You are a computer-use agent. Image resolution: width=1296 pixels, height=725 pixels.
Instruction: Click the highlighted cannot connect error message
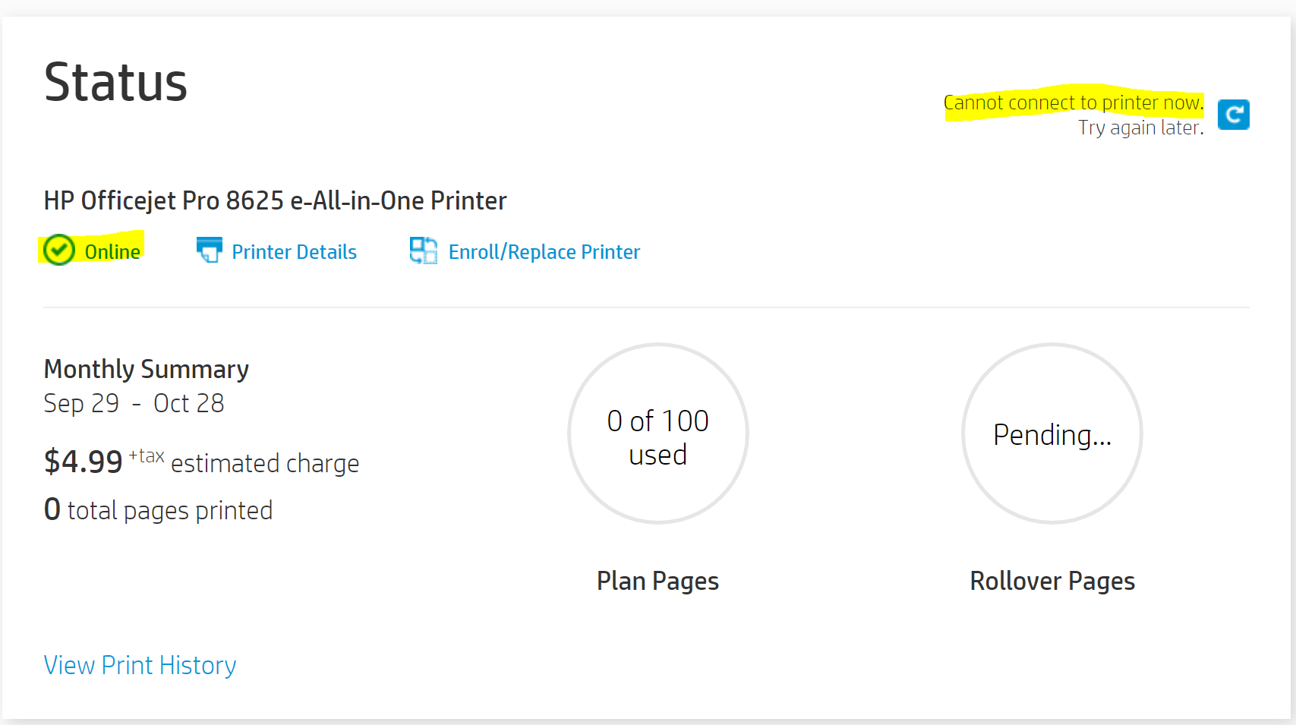pyautogui.click(x=1073, y=102)
